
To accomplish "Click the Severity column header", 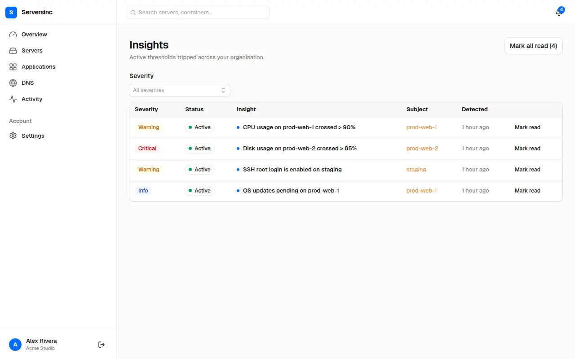I will [146, 109].
